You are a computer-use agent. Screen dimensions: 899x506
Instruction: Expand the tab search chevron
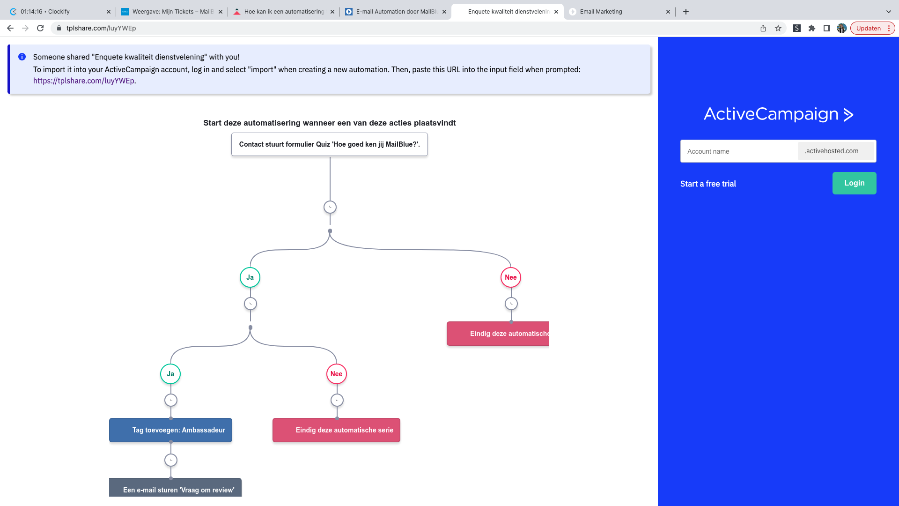(889, 12)
